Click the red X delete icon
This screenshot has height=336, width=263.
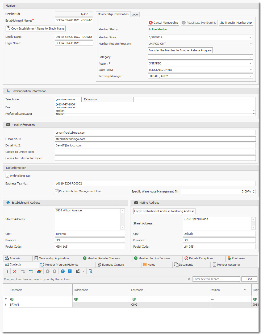[15, 271]
